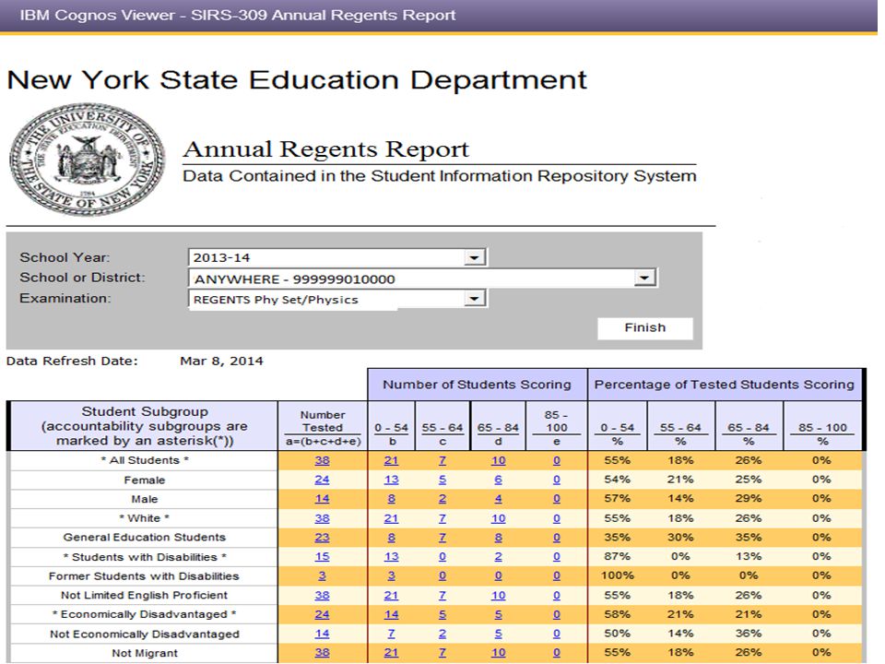Image resolution: width=885 pixels, height=664 pixels.
Task: Click General Education Students 65-84 count 8
Action: [x=499, y=538]
